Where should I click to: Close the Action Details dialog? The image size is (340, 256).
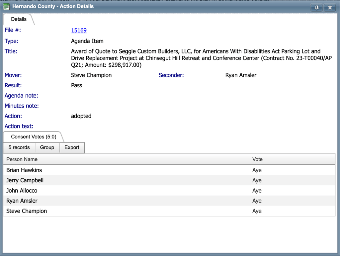click(329, 8)
